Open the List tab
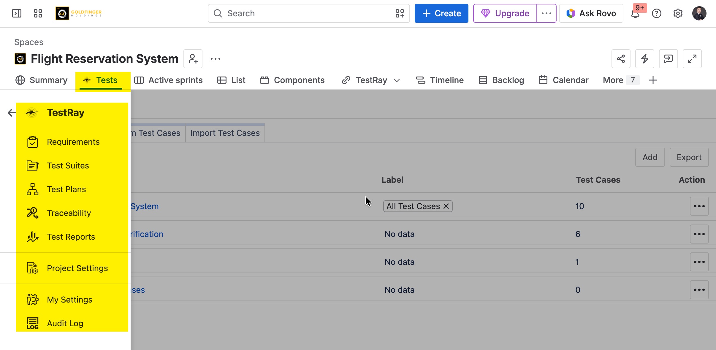This screenshot has width=716, height=350. pyautogui.click(x=231, y=80)
